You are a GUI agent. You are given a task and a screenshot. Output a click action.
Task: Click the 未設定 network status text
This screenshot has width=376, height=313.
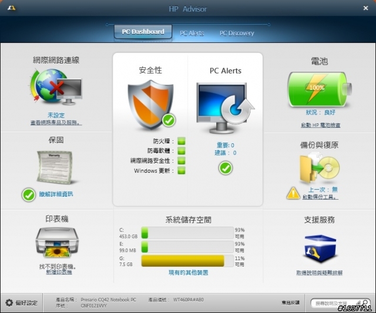(56, 115)
